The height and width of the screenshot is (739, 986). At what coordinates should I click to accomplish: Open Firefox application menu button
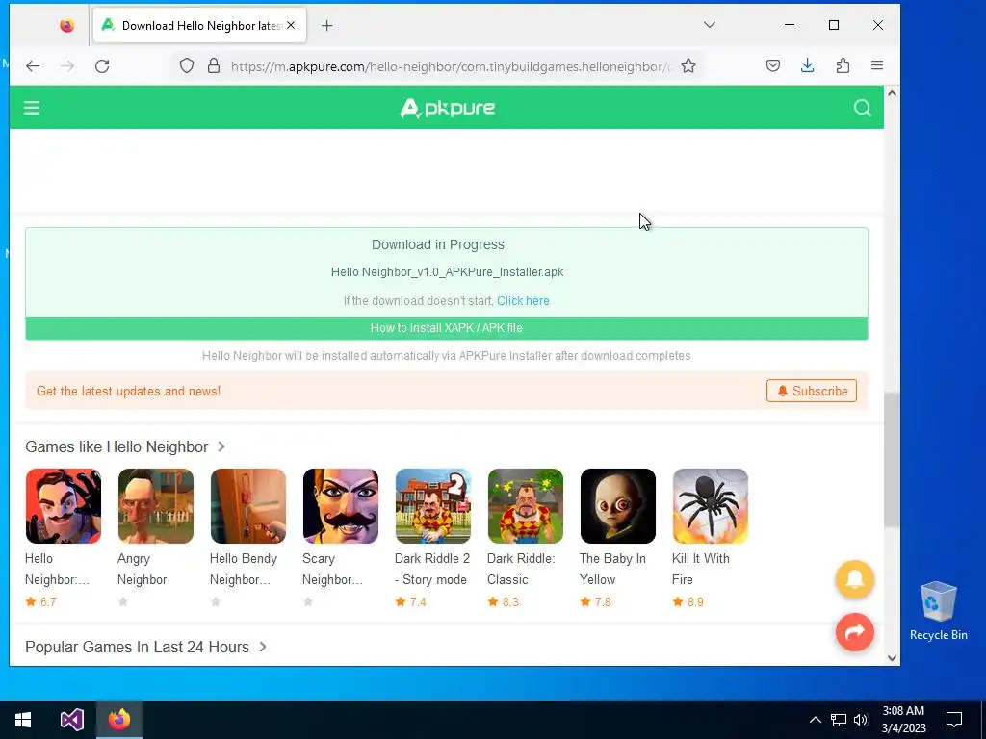pos(877,66)
